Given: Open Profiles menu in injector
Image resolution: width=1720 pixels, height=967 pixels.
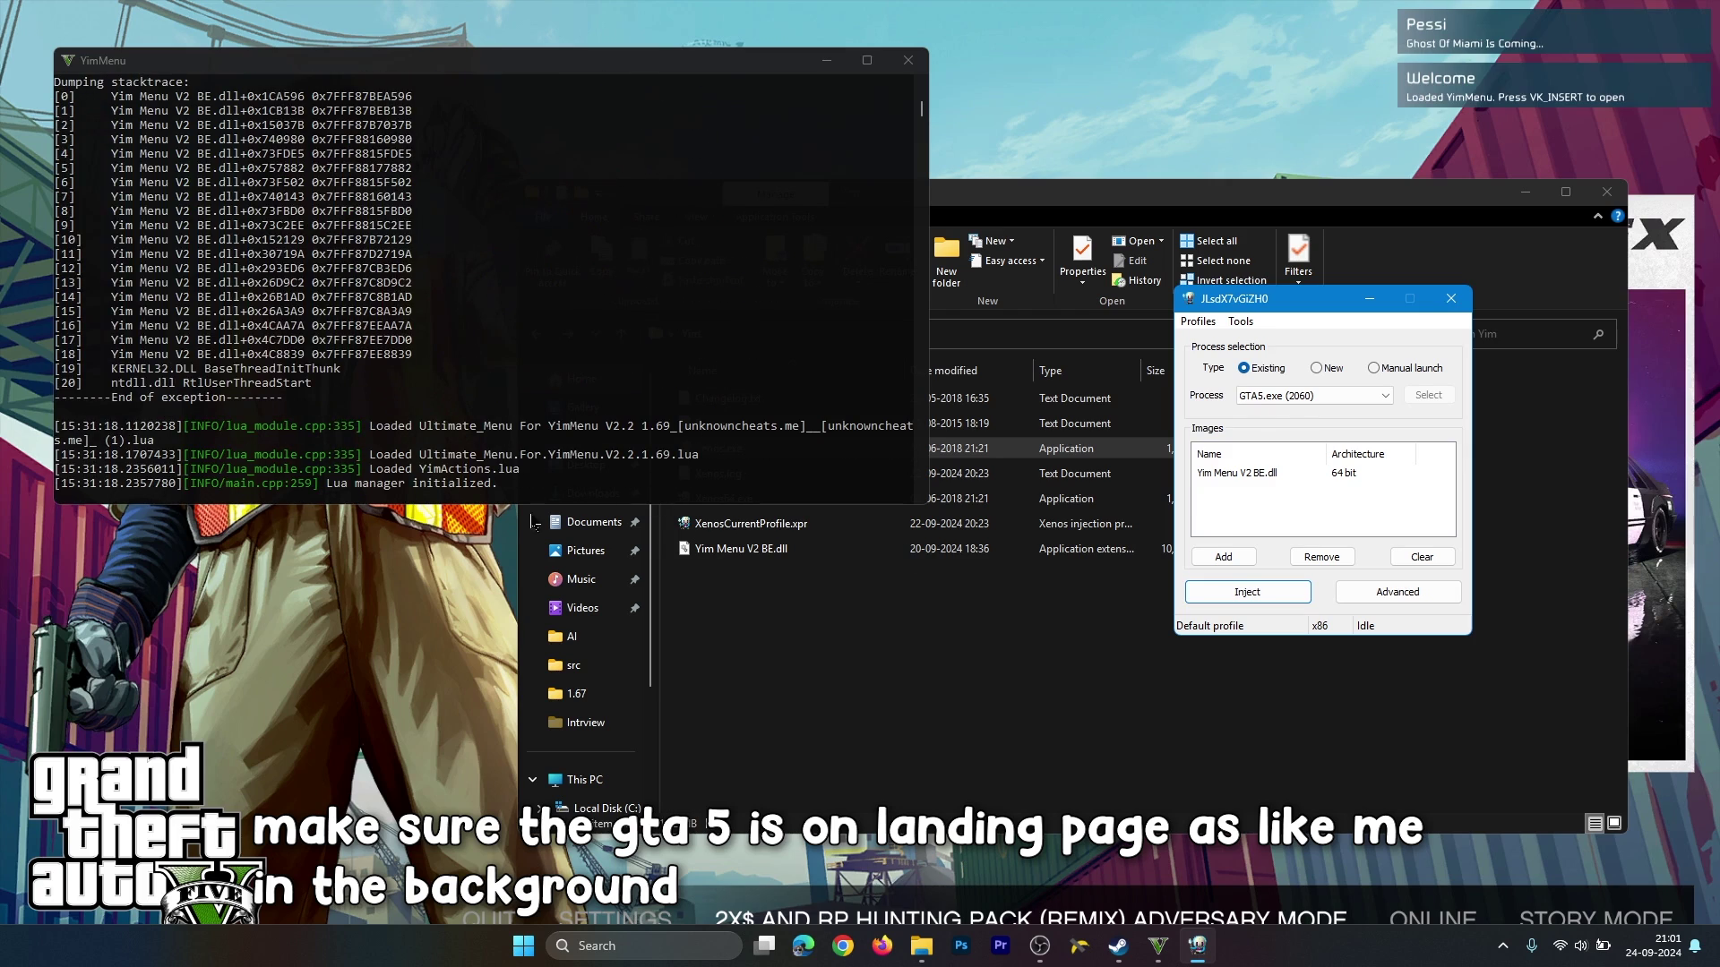Looking at the screenshot, I should [1198, 321].
